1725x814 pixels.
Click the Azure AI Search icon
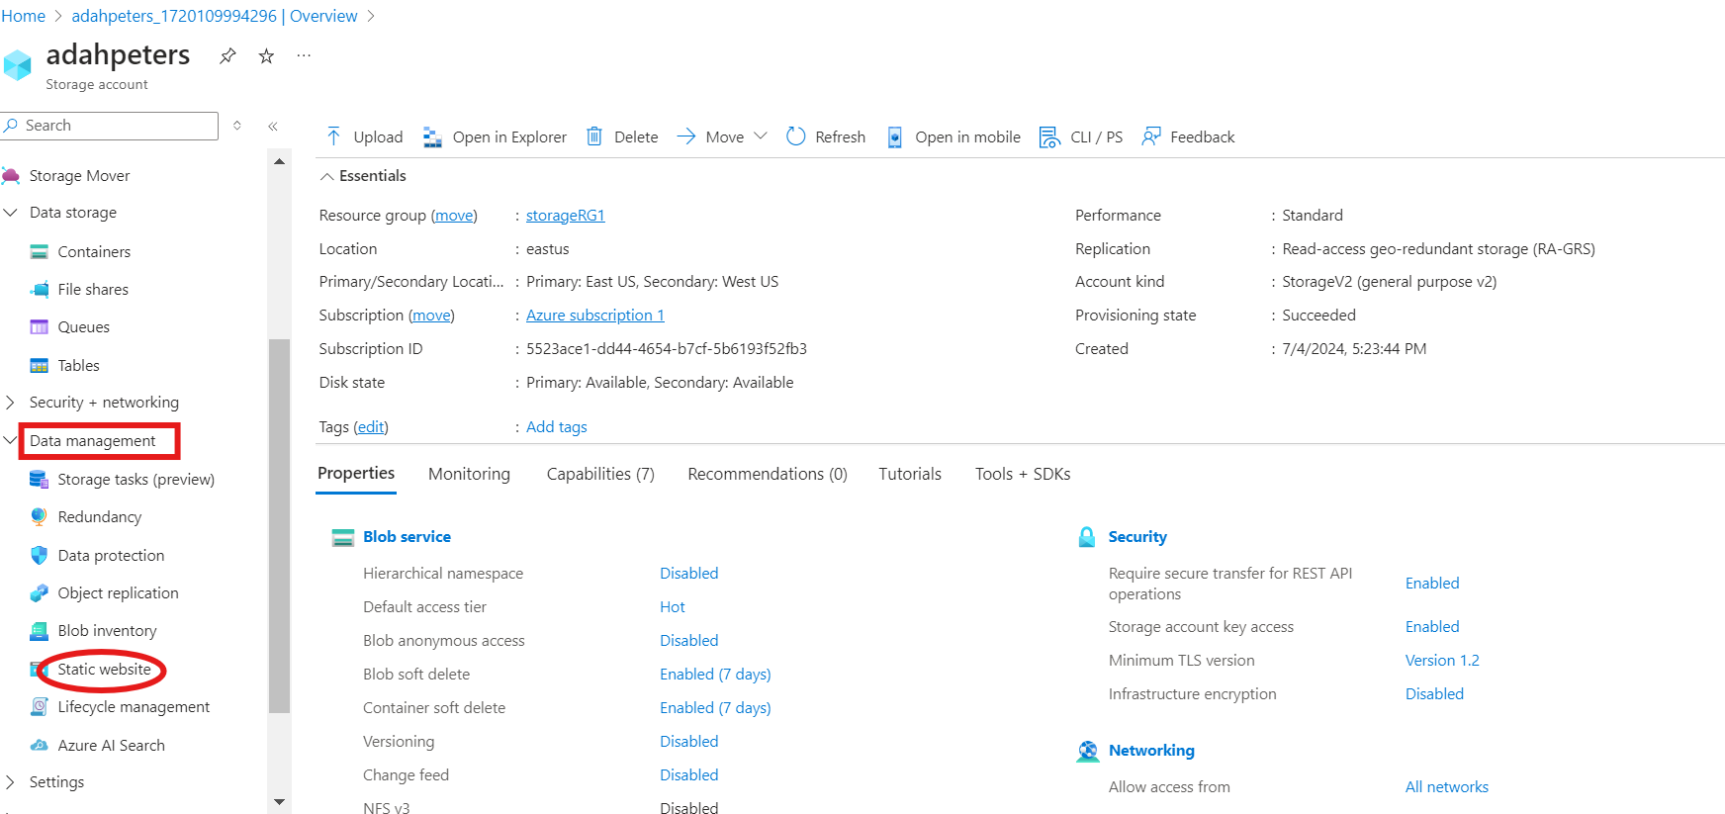(x=40, y=746)
